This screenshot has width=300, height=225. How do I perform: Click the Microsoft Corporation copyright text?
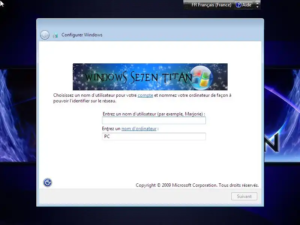pos(197,185)
